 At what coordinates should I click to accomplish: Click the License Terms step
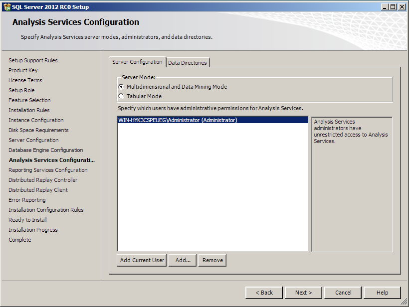coord(25,80)
